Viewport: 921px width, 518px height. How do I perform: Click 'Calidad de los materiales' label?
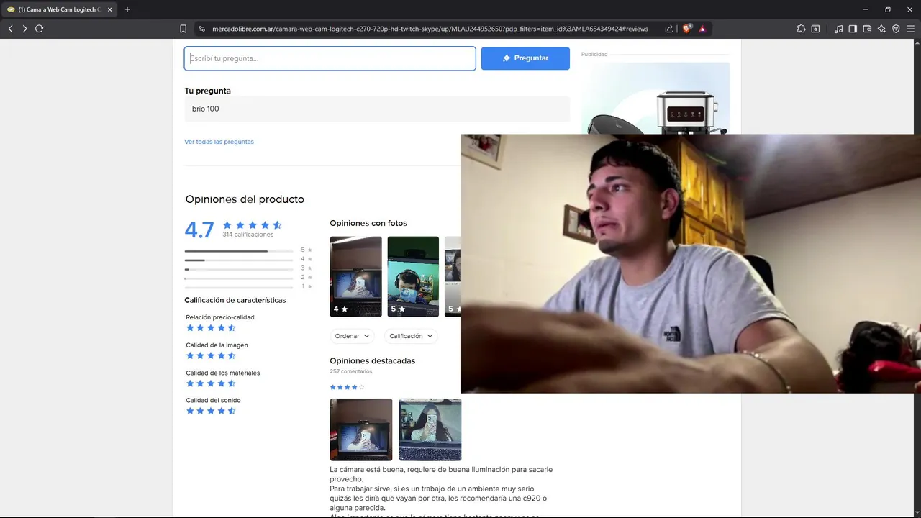pyautogui.click(x=222, y=373)
